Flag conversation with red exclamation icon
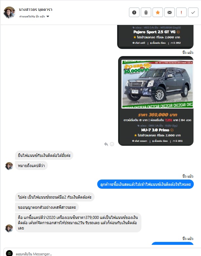This screenshot has width=201, height=256. [181, 12]
